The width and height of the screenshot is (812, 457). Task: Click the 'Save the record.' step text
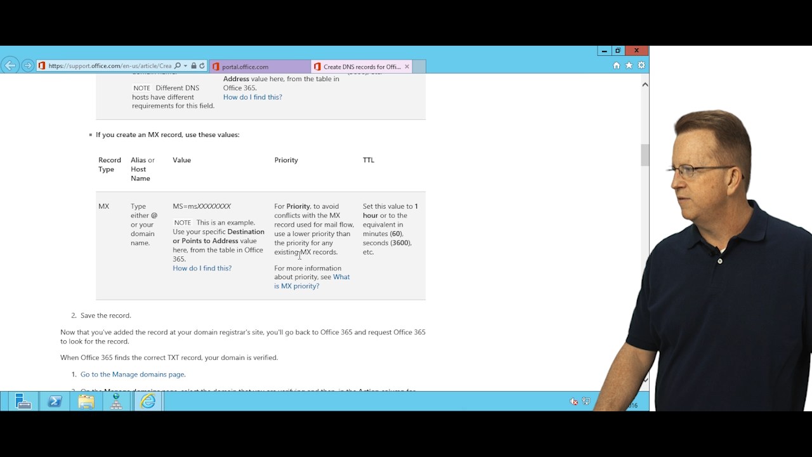pyautogui.click(x=105, y=315)
